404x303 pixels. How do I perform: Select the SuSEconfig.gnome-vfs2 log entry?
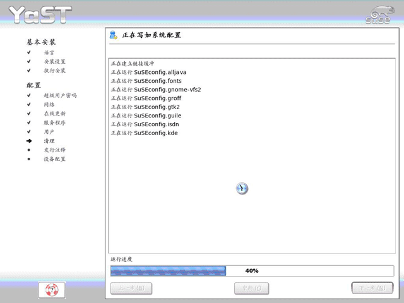pyautogui.click(x=156, y=90)
